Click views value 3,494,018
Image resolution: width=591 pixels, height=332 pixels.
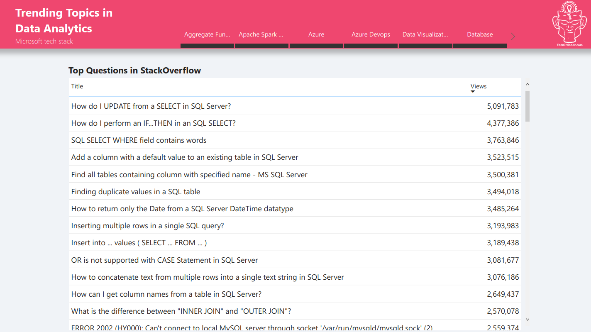[x=503, y=191]
